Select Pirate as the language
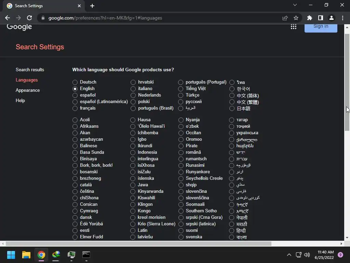 181,146
